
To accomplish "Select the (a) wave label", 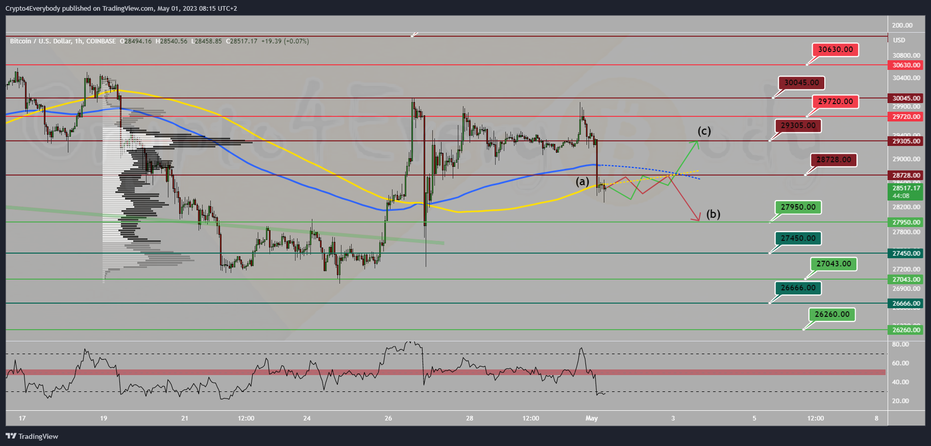I will pos(582,181).
